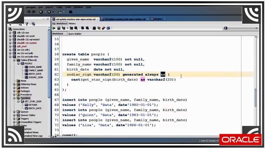Screen dimensions: 266x149
Task: Click the Connections header label
Action: [18, 29]
